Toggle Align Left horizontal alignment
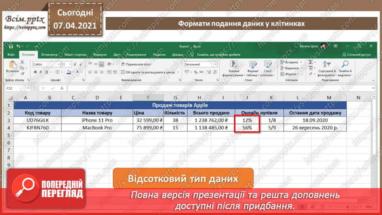Image resolution: width=382 pixels, height=215 pixels. click(x=90, y=72)
